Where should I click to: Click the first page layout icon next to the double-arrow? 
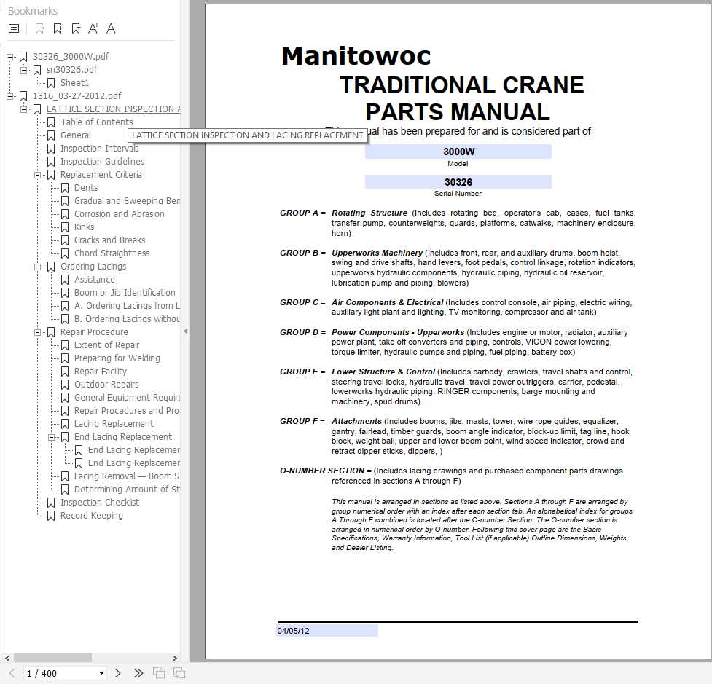pos(159,672)
